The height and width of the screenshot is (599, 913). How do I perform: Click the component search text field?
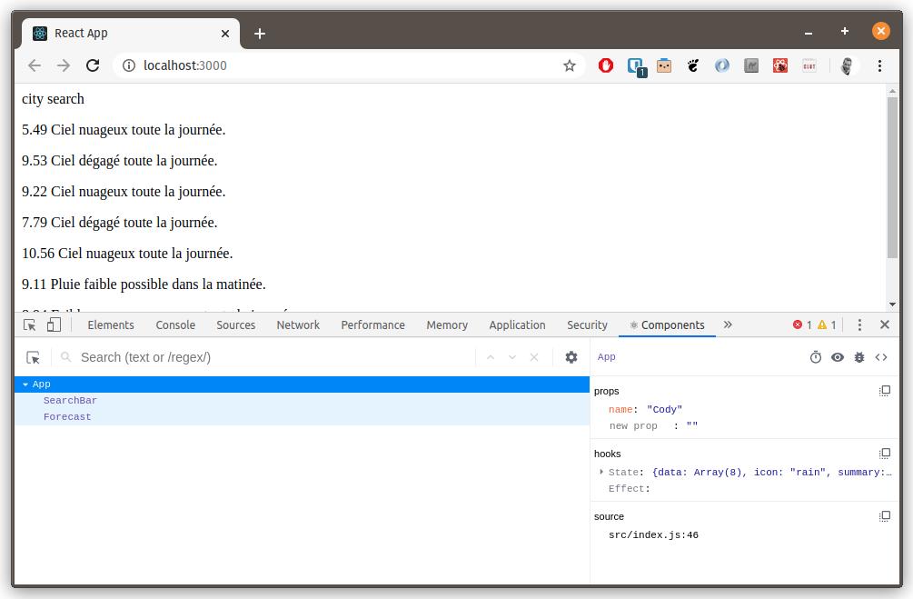[273, 357]
